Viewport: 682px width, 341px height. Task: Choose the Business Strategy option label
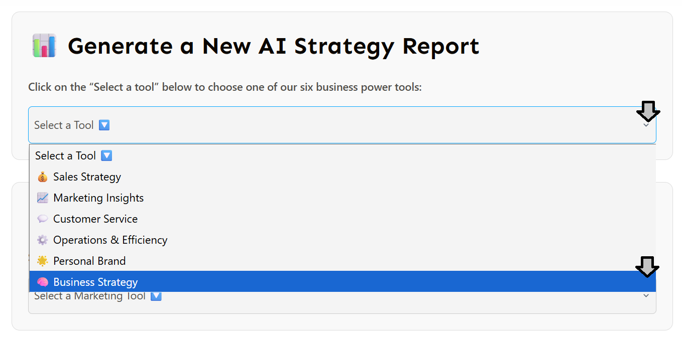[x=95, y=282]
